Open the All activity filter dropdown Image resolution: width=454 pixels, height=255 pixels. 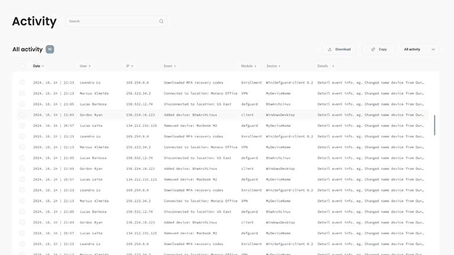[x=420, y=50]
